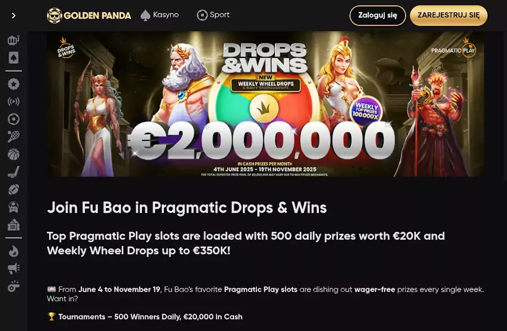Screen dimensions: 507x331
Task: Open the esports gamepad sidebar icon
Action: (14, 207)
